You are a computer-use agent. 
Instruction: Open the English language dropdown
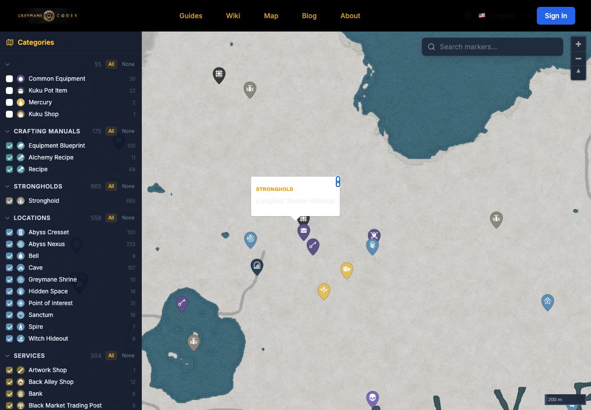click(x=497, y=16)
